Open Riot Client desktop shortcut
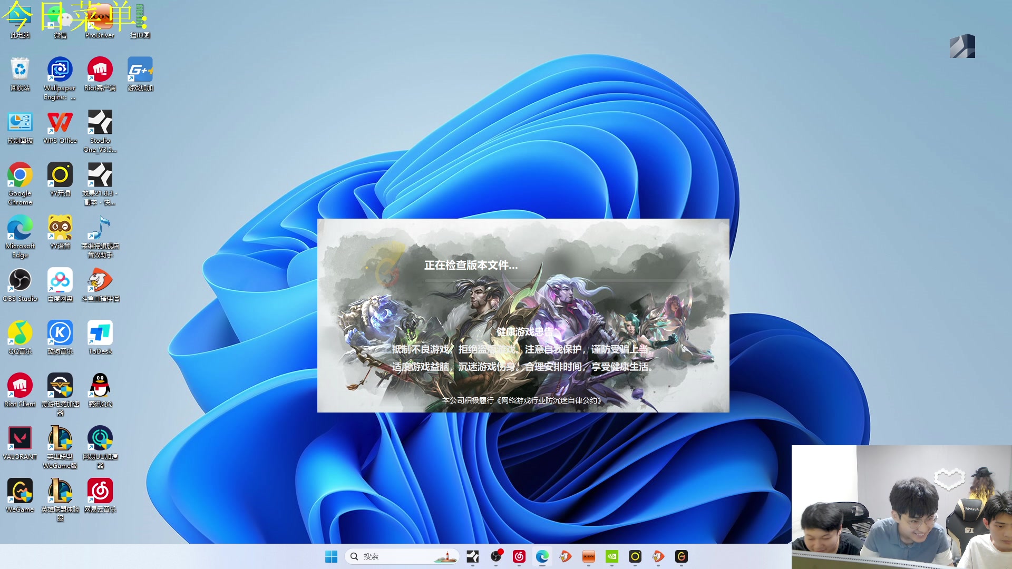The height and width of the screenshot is (569, 1012). tap(20, 390)
